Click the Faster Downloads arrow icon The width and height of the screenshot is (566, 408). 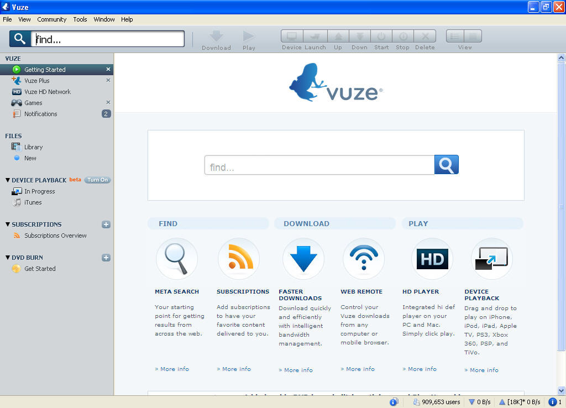tap(303, 258)
